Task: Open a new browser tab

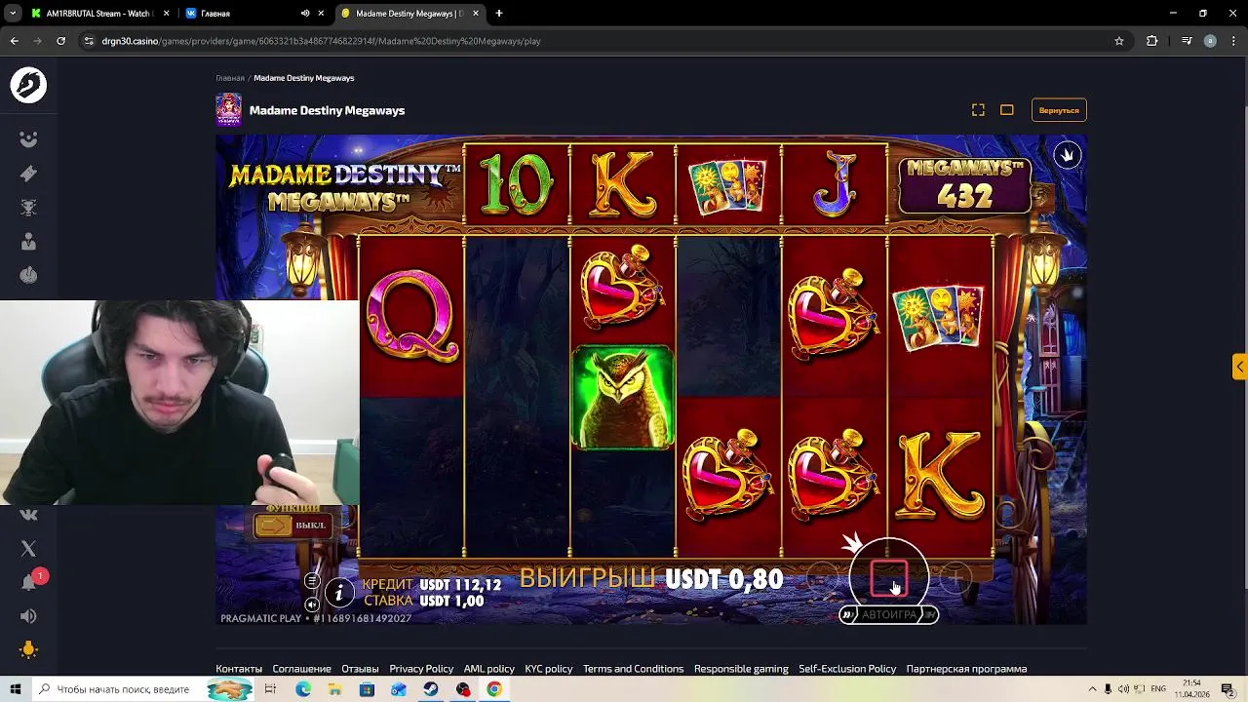Action: 499,14
